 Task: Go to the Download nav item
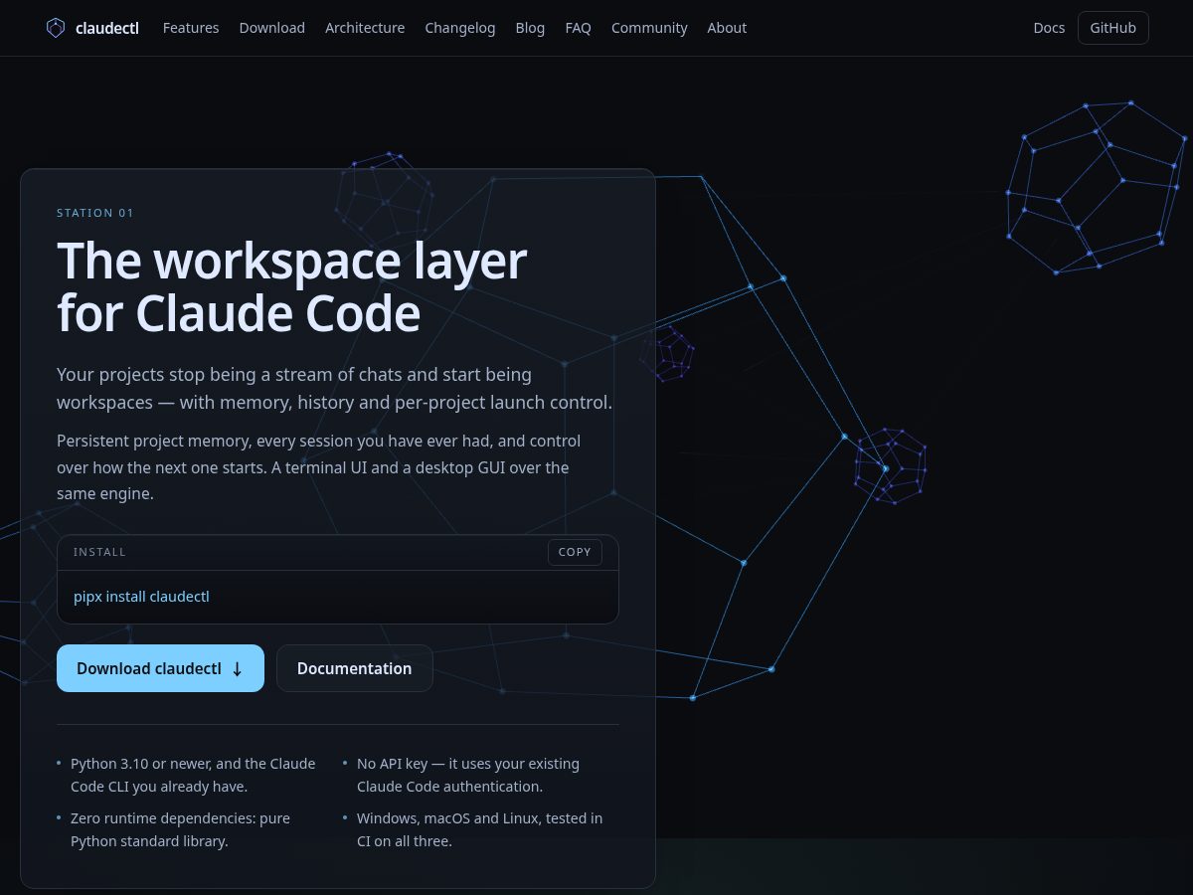click(x=272, y=28)
